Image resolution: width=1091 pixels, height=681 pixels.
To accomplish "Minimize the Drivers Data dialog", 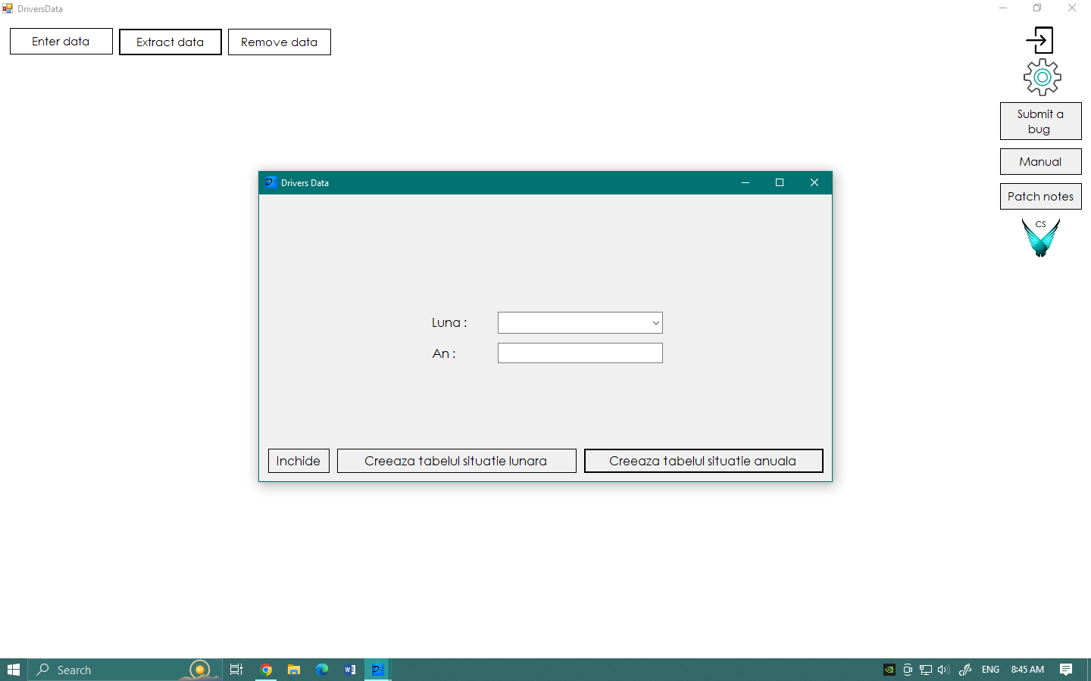I will click(746, 182).
